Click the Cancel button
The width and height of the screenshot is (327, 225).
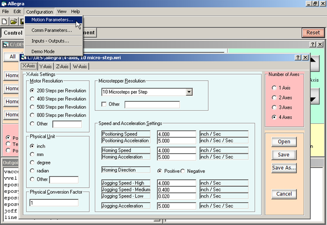tap(284, 194)
